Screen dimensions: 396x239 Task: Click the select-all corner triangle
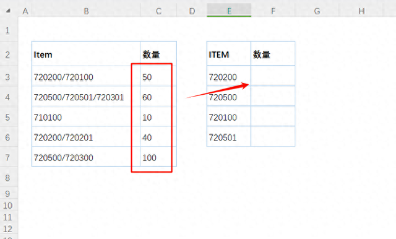point(8,11)
